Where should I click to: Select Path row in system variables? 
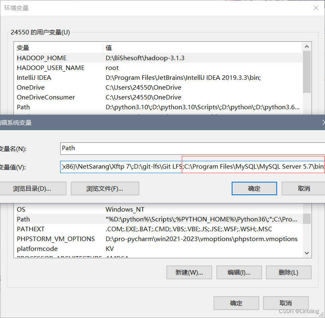point(159,219)
